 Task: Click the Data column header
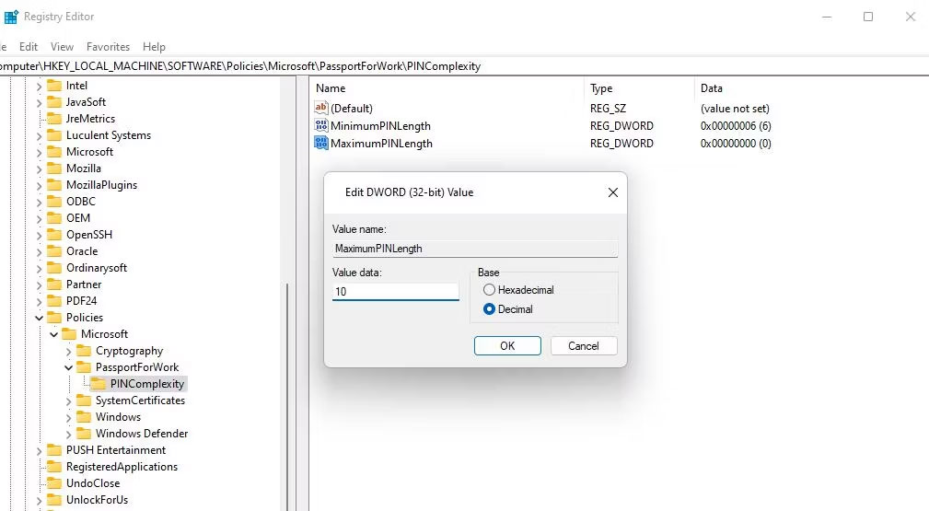coord(712,88)
